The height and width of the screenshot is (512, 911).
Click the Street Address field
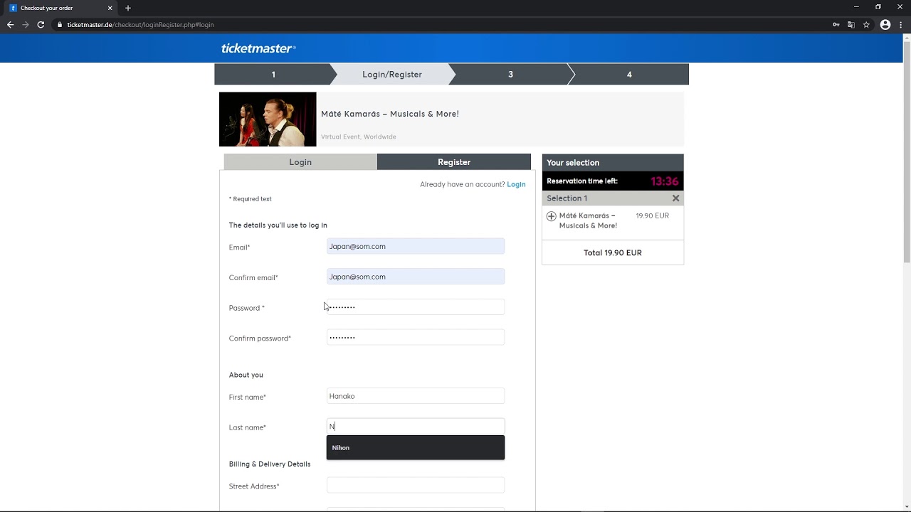[x=416, y=486]
